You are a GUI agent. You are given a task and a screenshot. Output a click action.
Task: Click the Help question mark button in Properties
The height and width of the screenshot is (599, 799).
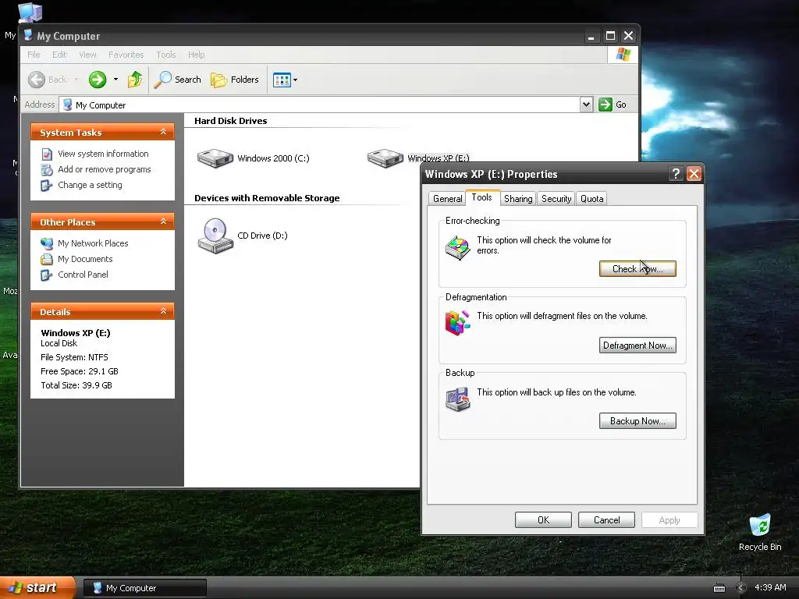pyautogui.click(x=675, y=174)
